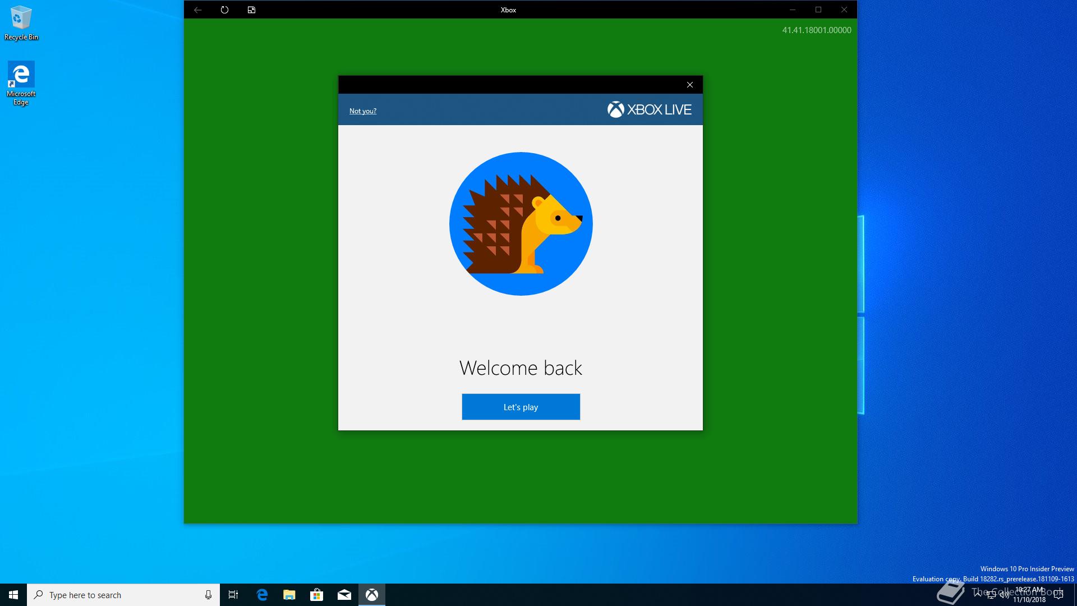The image size is (1077, 606).
Task: Close the Xbox Live sign-in dialog
Action: tap(690, 85)
